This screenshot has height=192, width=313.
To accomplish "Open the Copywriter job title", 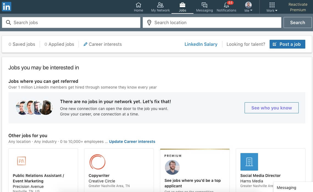I will click(x=99, y=176).
